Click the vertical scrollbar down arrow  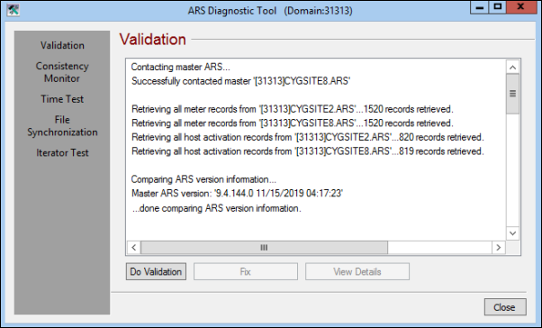(x=512, y=233)
